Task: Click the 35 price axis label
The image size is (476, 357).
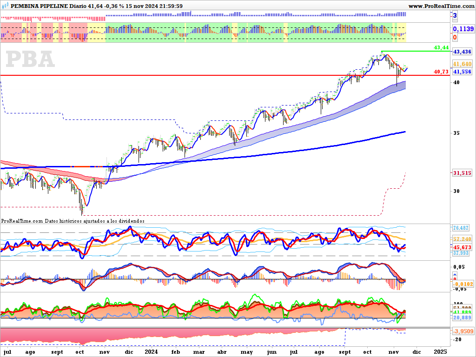Action: (456, 133)
